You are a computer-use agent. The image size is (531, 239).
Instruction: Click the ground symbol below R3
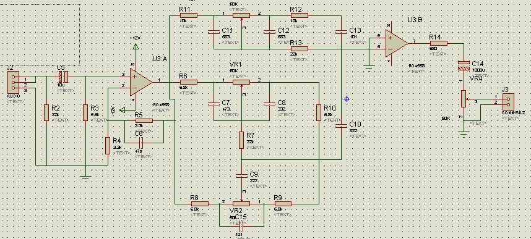(85, 178)
